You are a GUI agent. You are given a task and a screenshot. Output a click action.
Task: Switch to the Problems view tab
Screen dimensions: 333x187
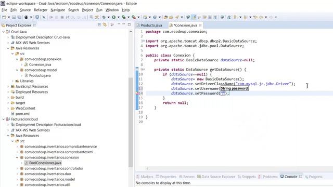(x=268, y=177)
